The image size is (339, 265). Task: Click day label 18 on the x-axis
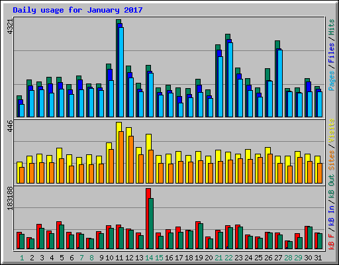(x=189, y=258)
